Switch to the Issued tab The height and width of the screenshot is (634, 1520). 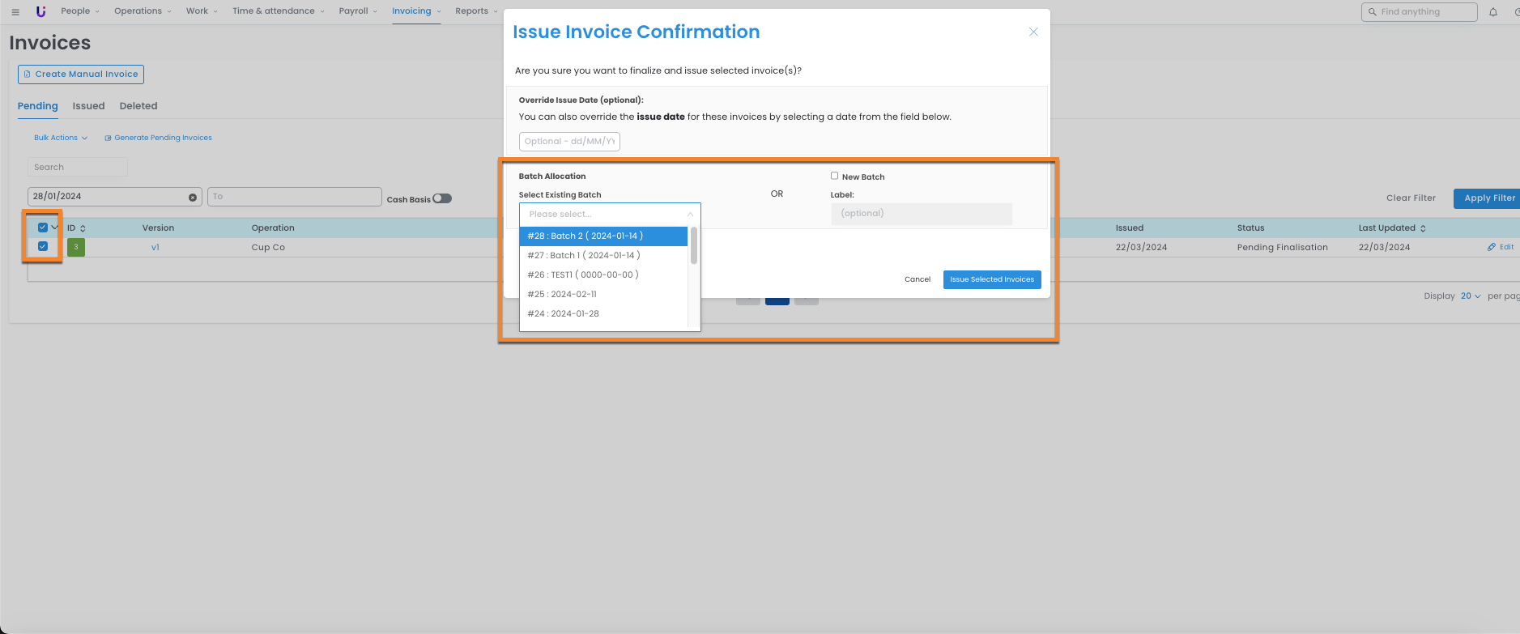(x=88, y=106)
